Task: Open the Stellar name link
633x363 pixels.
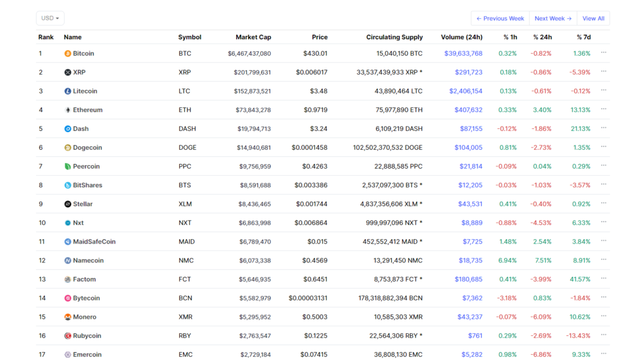Action: (x=83, y=204)
